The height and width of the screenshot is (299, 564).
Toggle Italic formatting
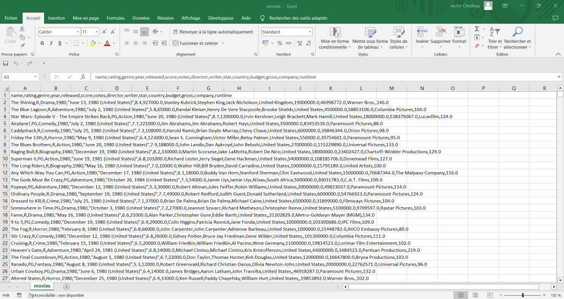51,43
